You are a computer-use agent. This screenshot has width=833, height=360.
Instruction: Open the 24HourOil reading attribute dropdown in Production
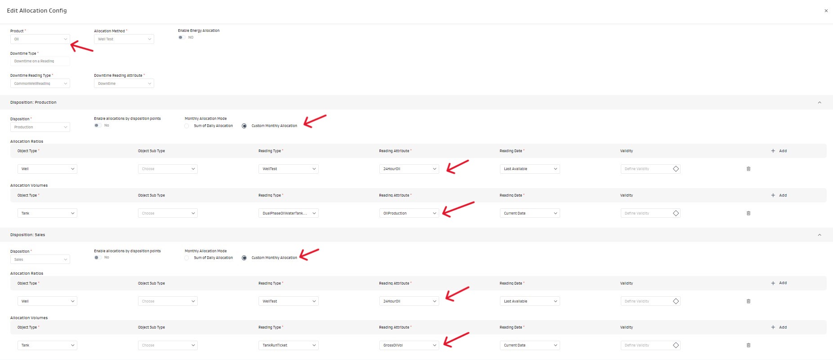tap(409, 169)
